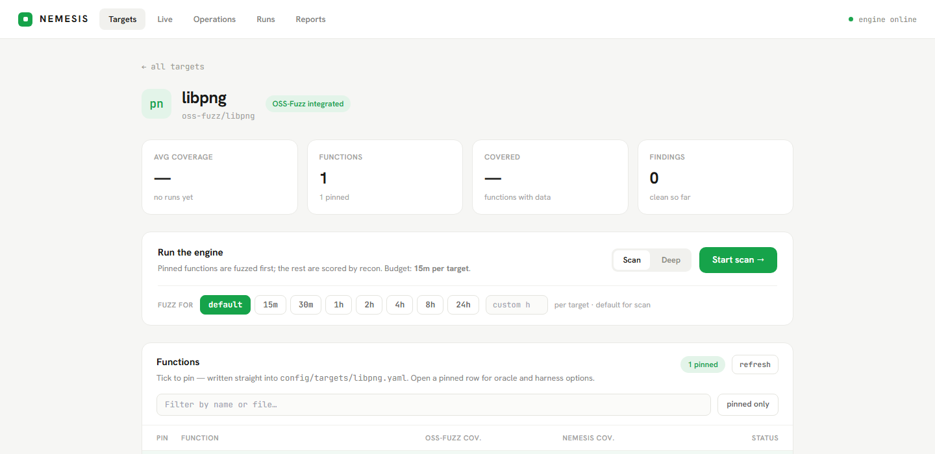Open the Live tab

(x=165, y=19)
